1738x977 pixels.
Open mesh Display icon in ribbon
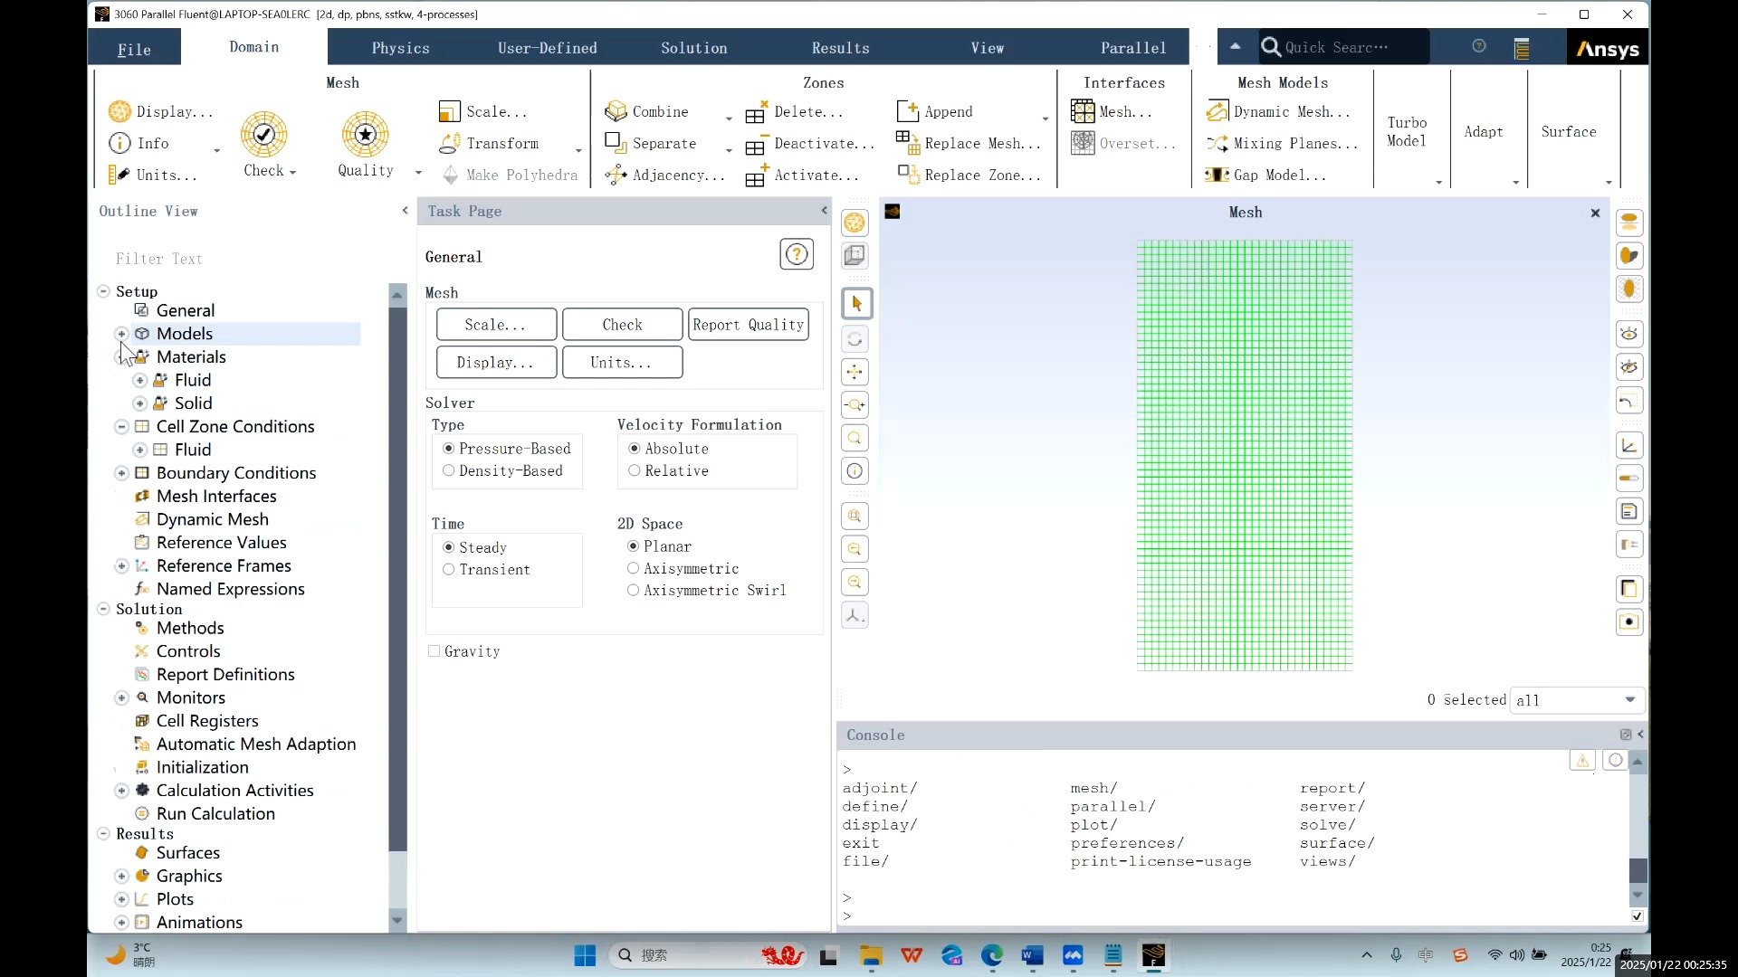(x=119, y=111)
